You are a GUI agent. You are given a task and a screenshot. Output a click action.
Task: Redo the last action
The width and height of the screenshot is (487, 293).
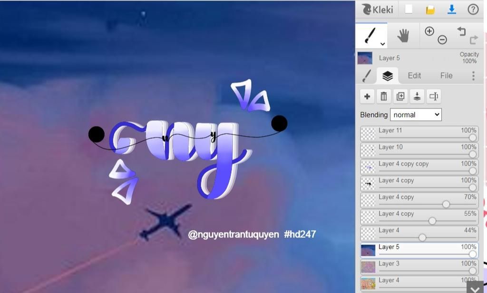click(x=474, y=40)
